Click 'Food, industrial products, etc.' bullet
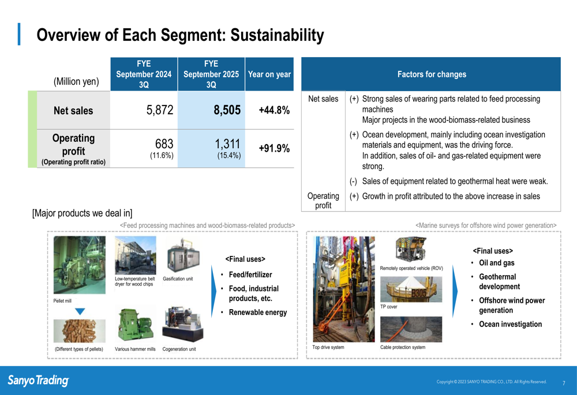 tap(253, 293)
